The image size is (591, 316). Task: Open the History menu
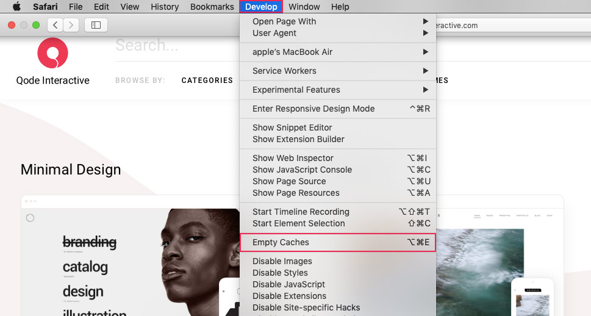tap(165, 7)
